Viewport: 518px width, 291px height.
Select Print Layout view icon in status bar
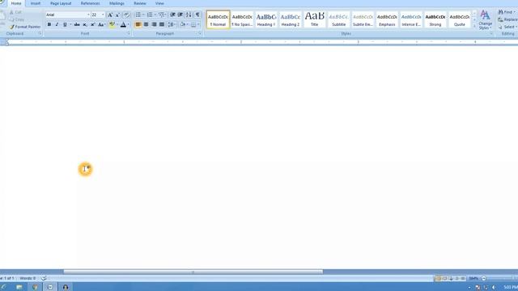click(439, 279)
